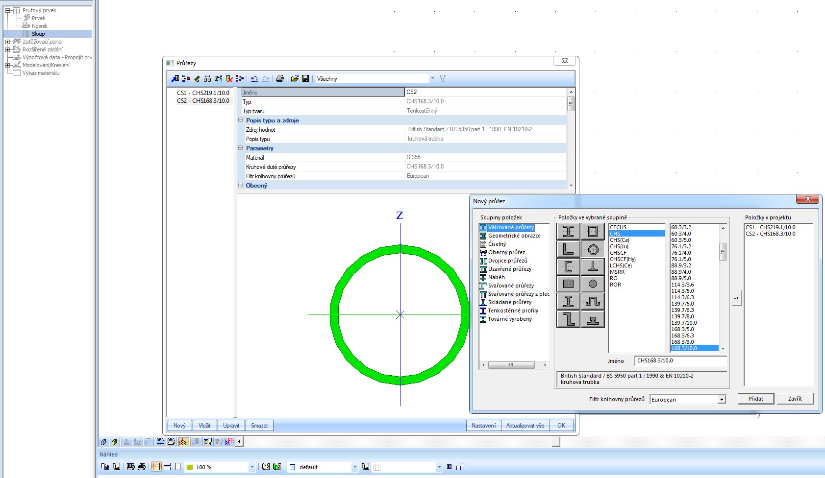Click the yellow pencil edit icon in Průřezy toolbar

[197, 78]
